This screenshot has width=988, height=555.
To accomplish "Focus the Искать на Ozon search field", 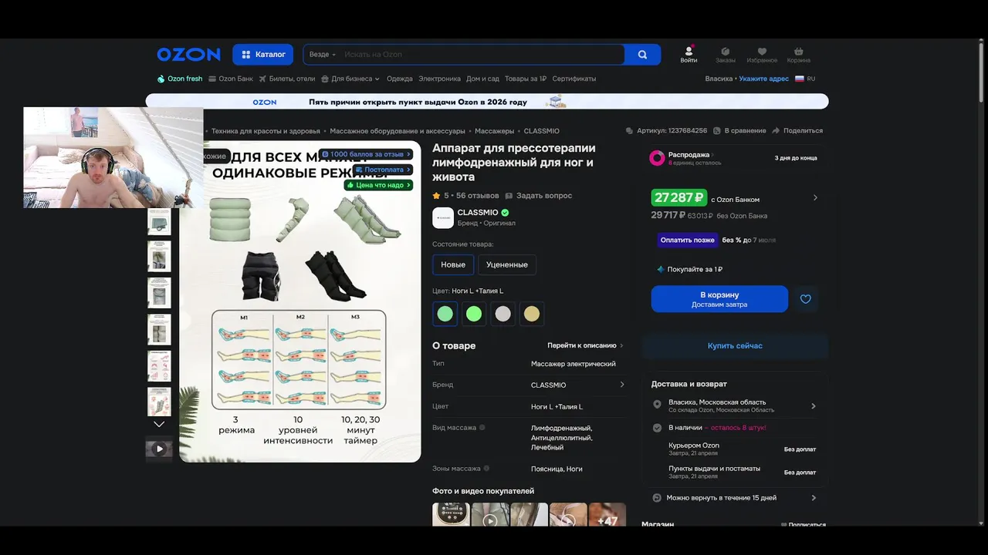I will click(x=482, y=55).
